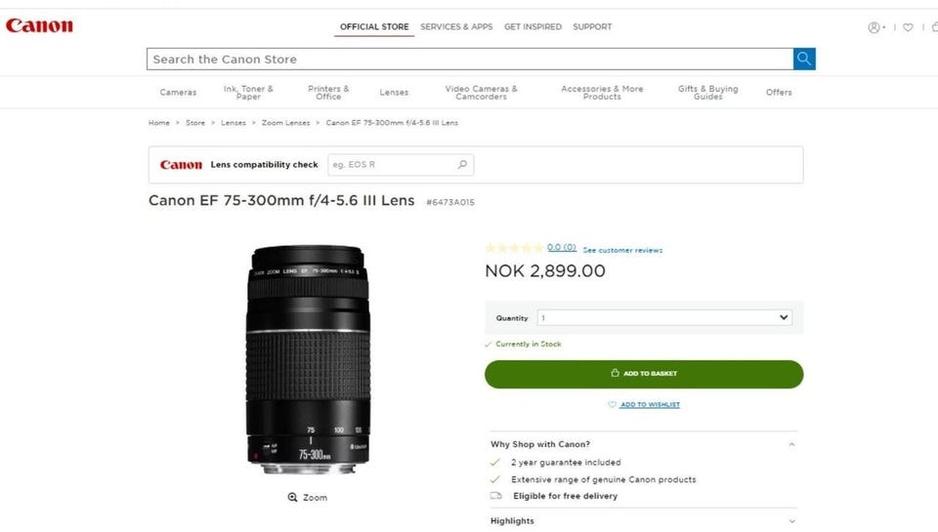The image size is (938, 532).
Task: Click the star rating icons
Action: pyautogui.click(x=514, y=248)
